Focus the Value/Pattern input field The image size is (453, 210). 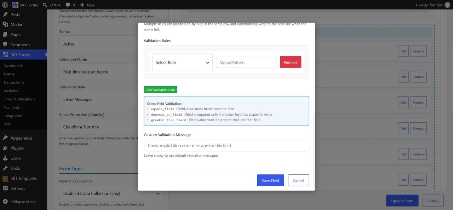246,62
